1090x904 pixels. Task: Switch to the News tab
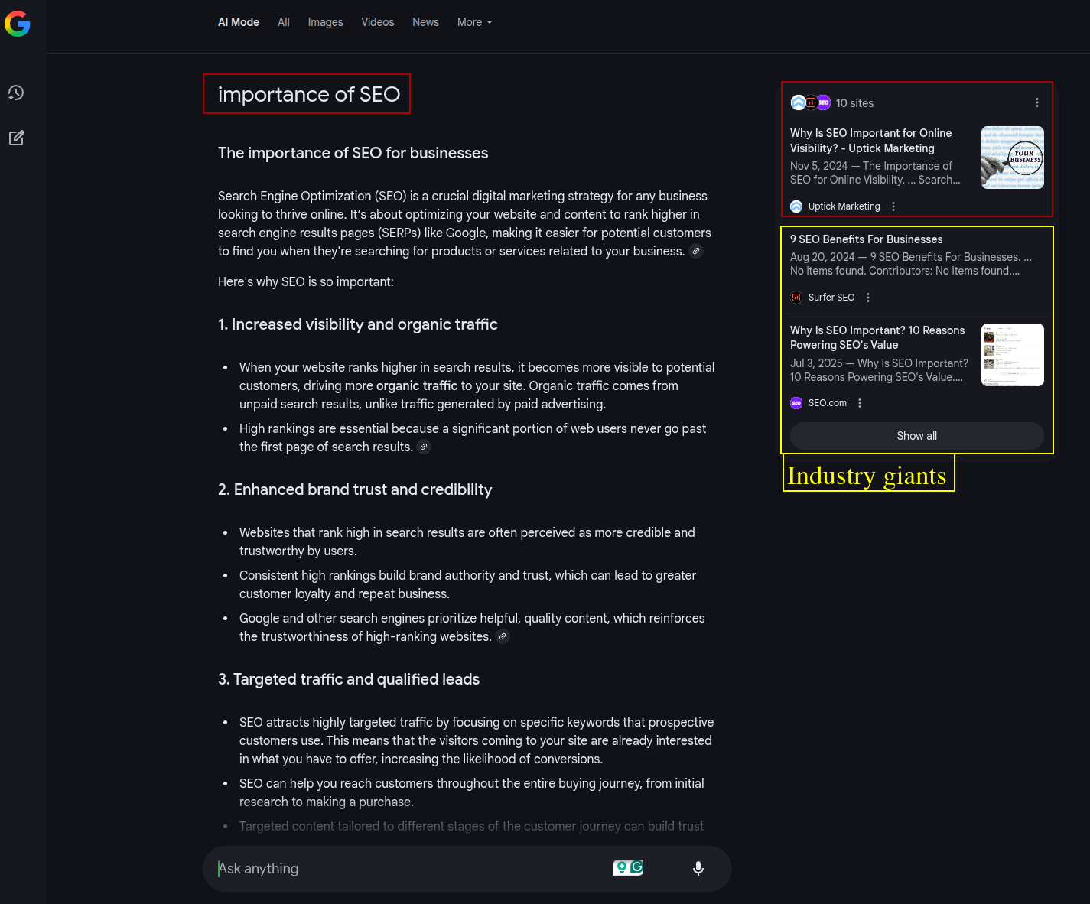pyautogui.click(x=425, y=22)
